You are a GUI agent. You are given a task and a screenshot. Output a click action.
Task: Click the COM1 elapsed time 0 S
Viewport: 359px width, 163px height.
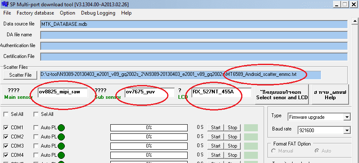click(x=200, y=128)
